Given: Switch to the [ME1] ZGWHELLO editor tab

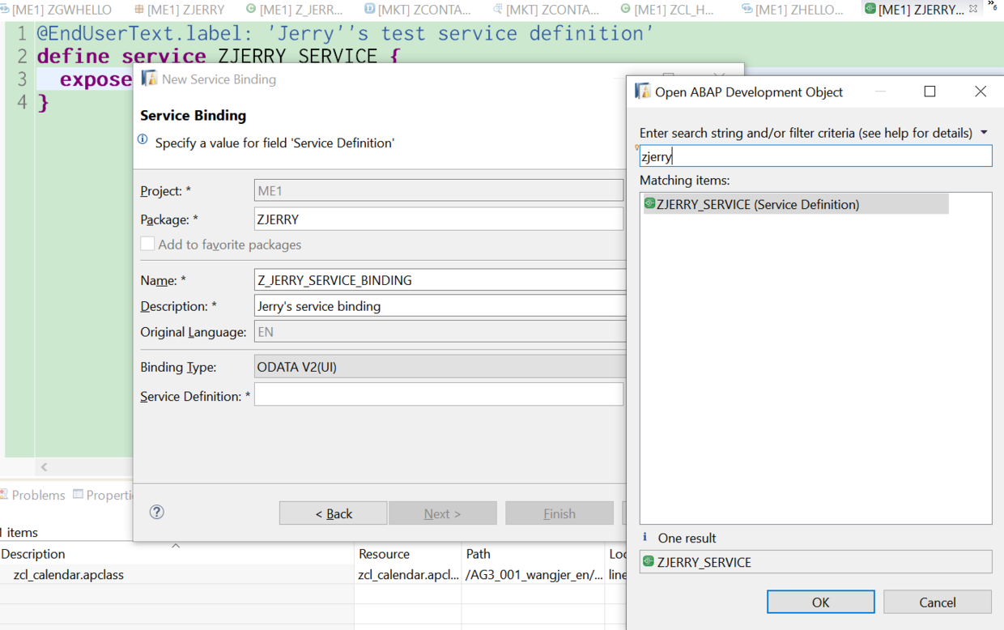Looking at the screenshot, I should click(57, 10).
